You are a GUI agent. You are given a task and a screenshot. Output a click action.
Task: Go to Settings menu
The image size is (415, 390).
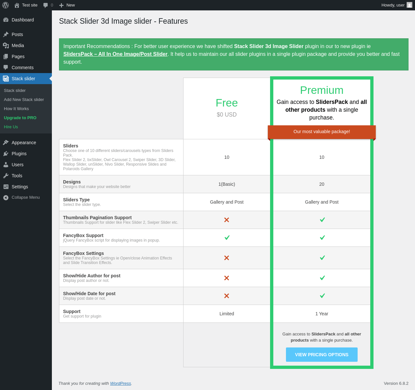26,187
